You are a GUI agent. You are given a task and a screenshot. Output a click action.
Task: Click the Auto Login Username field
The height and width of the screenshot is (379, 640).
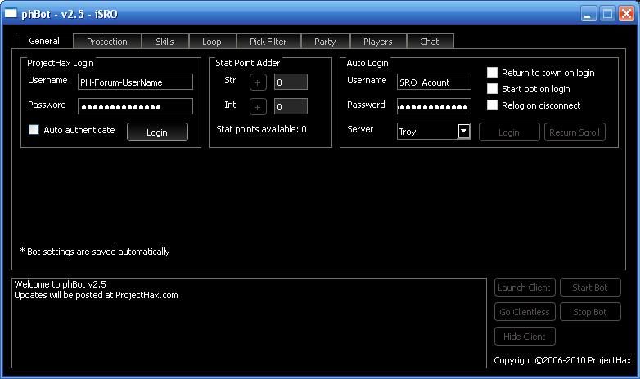point(434,82)
